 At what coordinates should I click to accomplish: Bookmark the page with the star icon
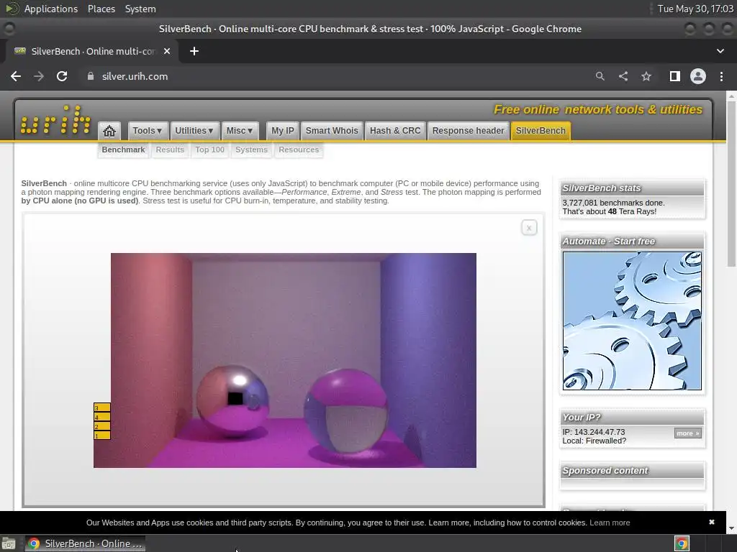[646, 76]
